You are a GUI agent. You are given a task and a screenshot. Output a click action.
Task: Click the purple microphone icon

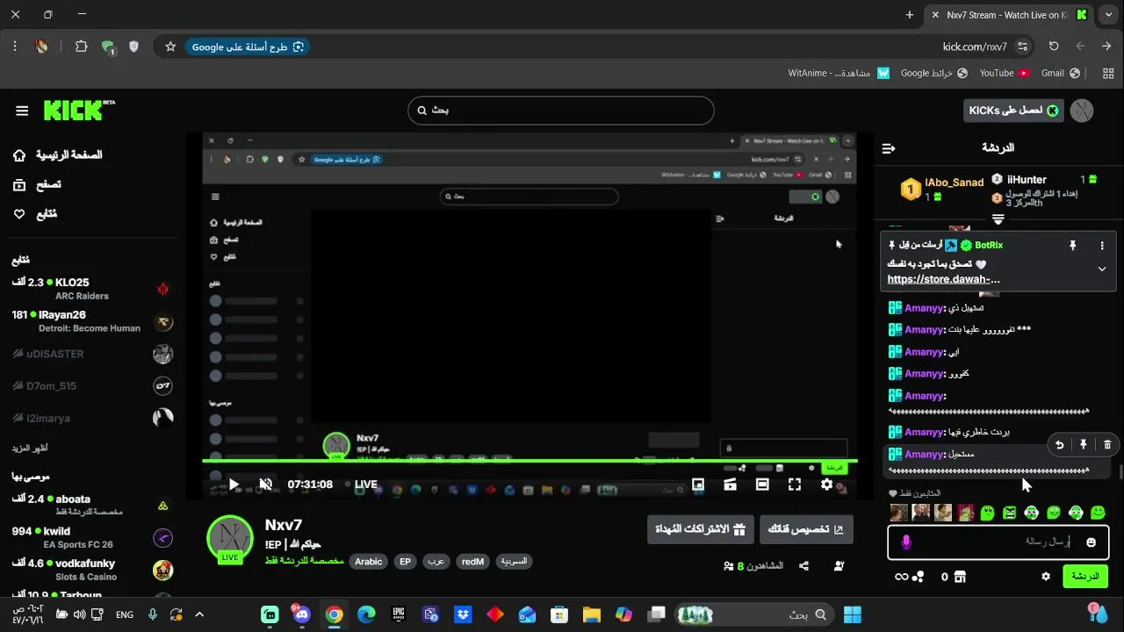tap(906, 542)
